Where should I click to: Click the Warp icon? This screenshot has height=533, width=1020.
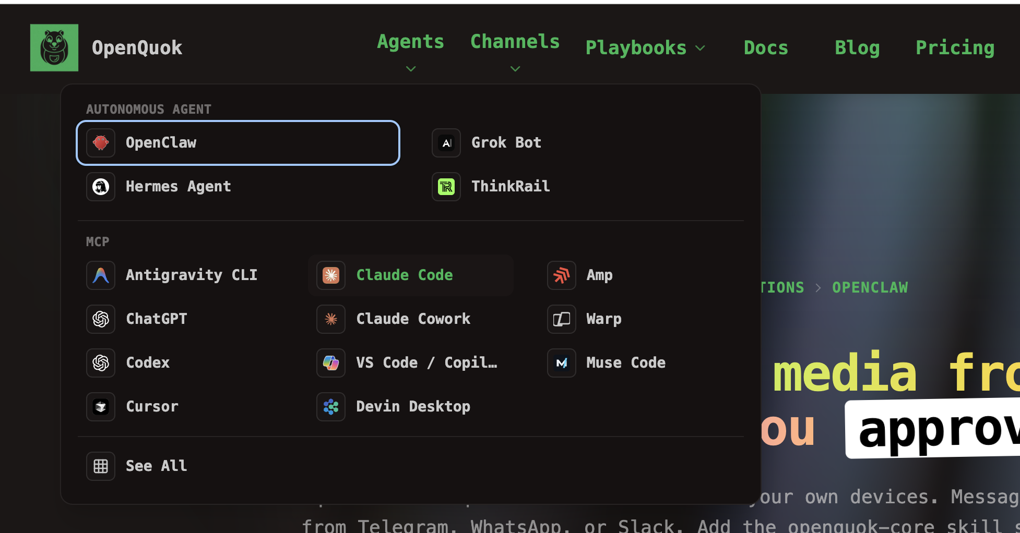562,319
